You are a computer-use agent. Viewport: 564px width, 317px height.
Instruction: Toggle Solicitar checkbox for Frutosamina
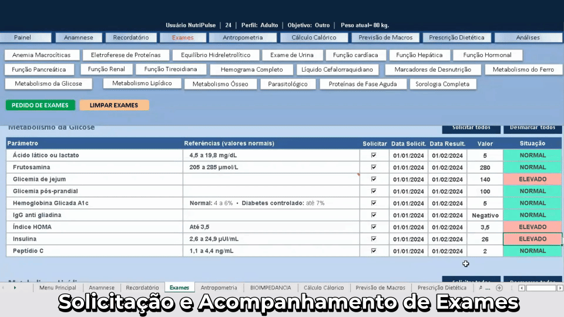pyautogui.click(x=374, y=167)
